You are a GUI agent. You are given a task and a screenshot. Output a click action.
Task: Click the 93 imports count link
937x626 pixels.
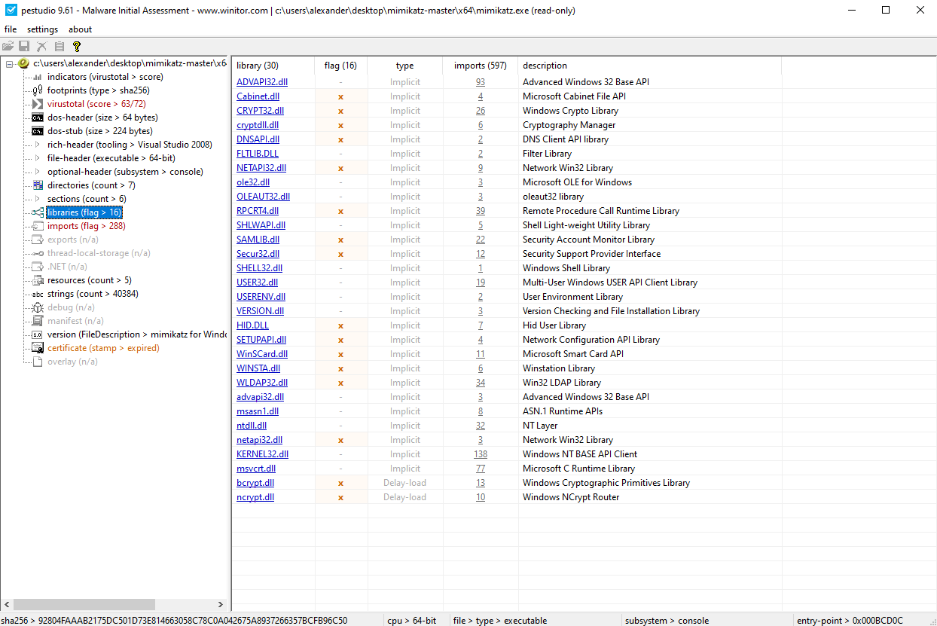(481, 82)
